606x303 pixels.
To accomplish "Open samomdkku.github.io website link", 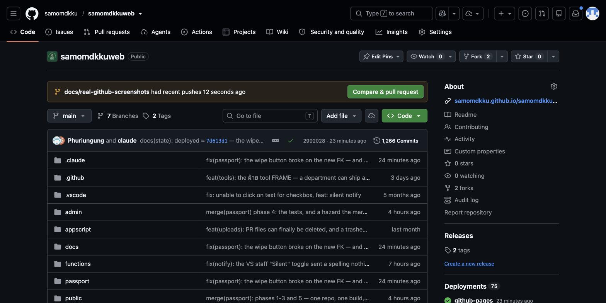I will tap(506, 101).
